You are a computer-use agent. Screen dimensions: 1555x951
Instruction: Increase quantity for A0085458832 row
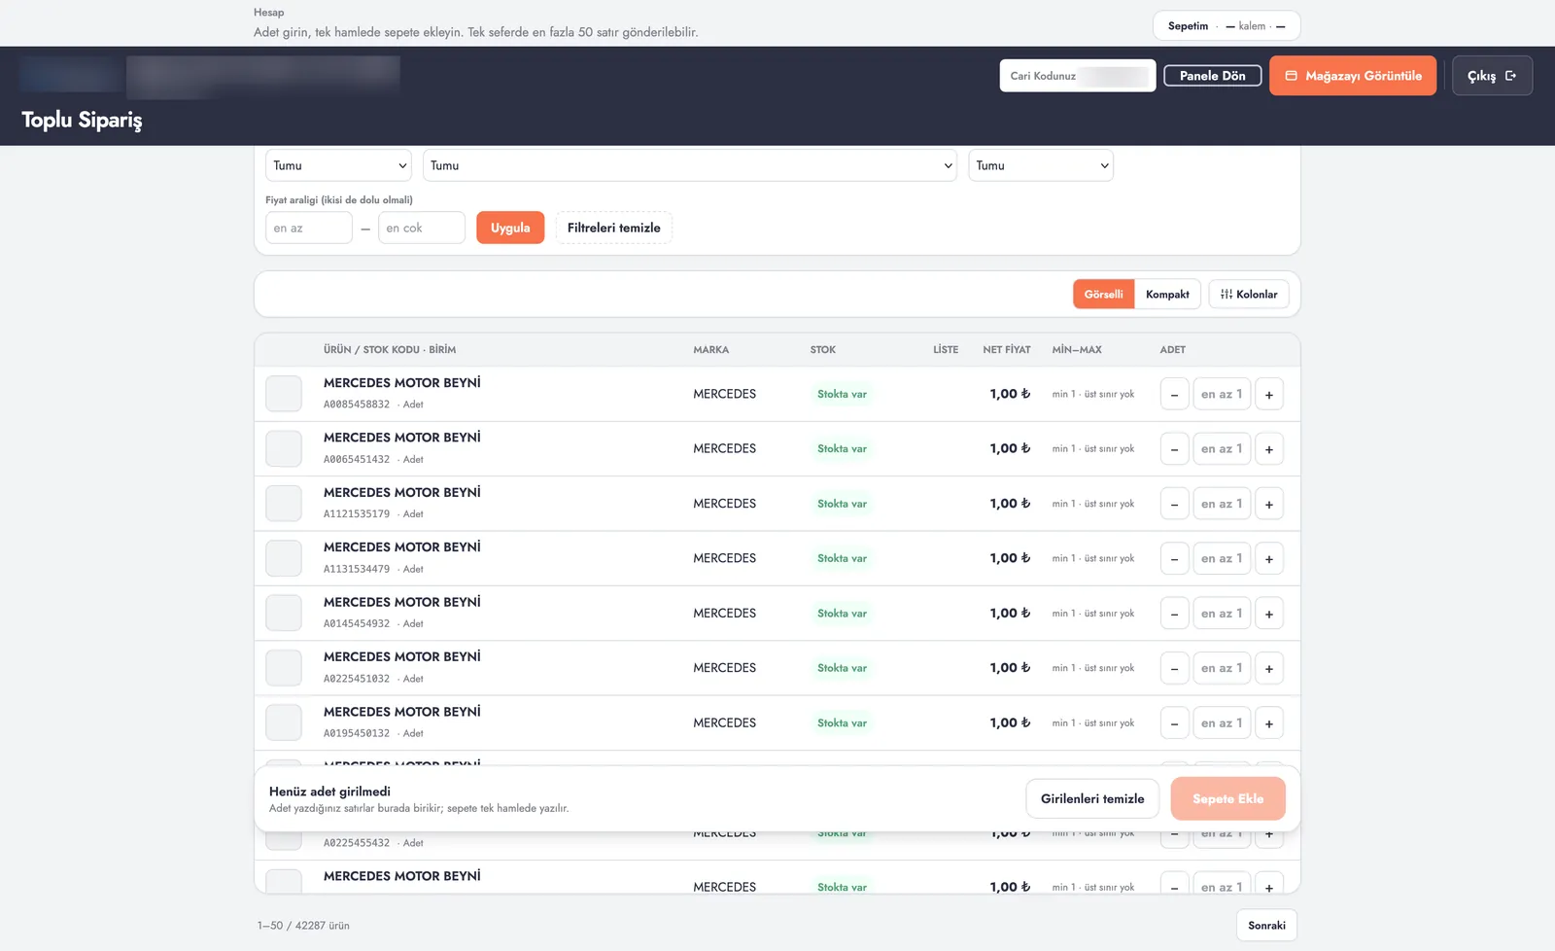point(1269,395)
